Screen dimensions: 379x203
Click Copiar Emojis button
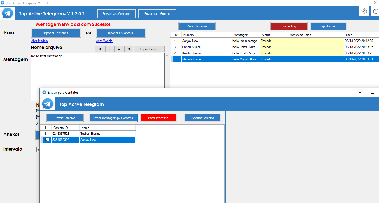click(x=149, y=49)
